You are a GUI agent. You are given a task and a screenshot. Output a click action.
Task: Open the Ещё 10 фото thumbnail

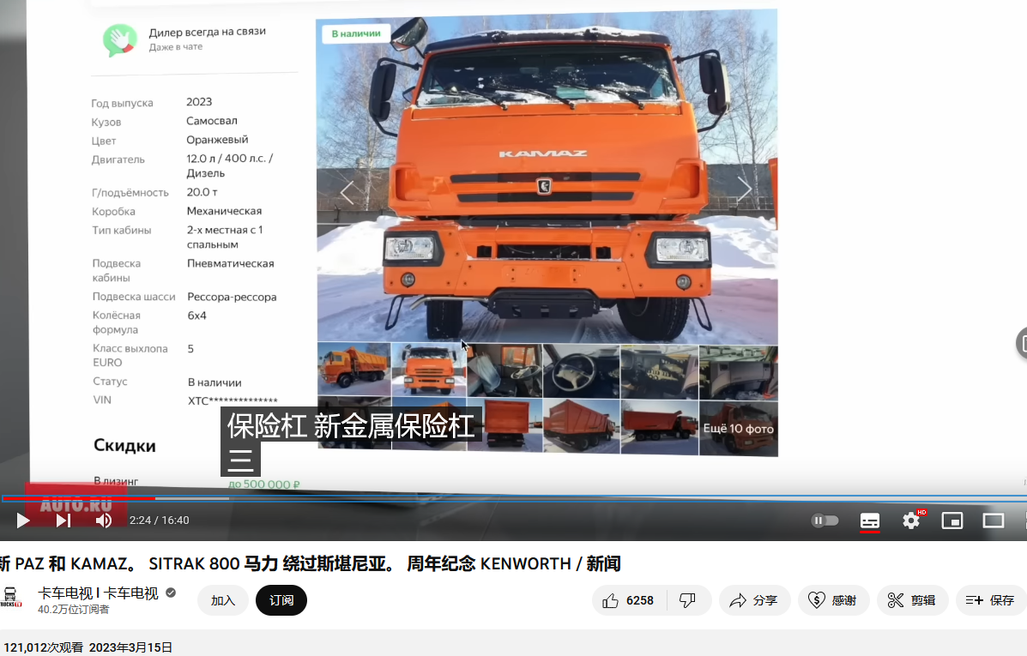point(738,428)
